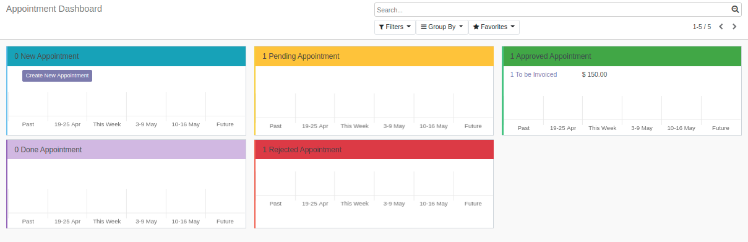Select the Done Appointment card header

pos(126,150)
